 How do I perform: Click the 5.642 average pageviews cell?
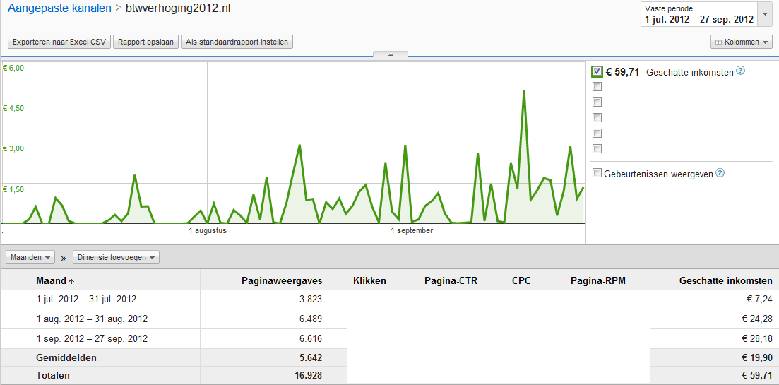[311, 357]
